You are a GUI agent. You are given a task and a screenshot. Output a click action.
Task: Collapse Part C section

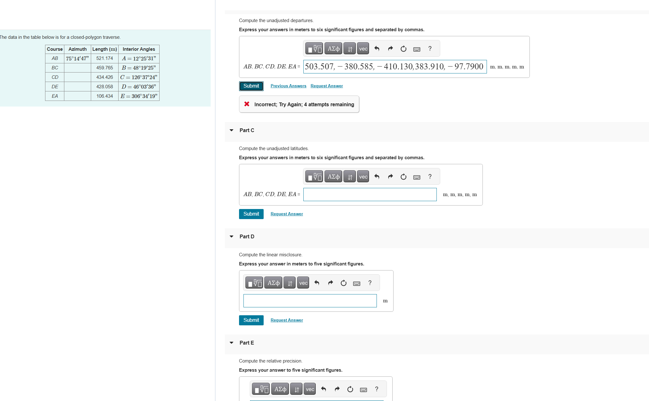pyautogui.click(x=231, y=130)
